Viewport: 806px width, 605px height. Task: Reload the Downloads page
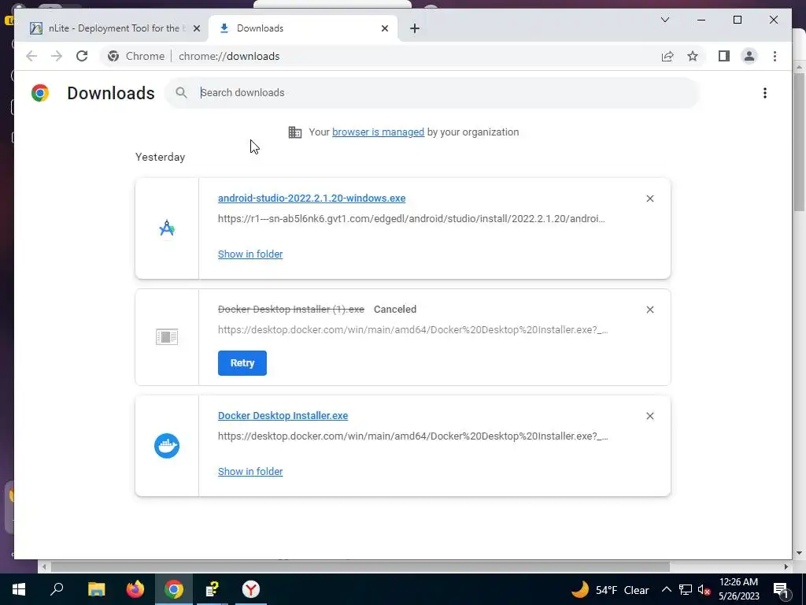82,56
